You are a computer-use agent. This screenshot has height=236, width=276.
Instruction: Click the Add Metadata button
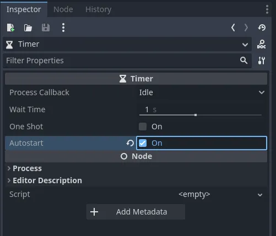click(136, 212)
